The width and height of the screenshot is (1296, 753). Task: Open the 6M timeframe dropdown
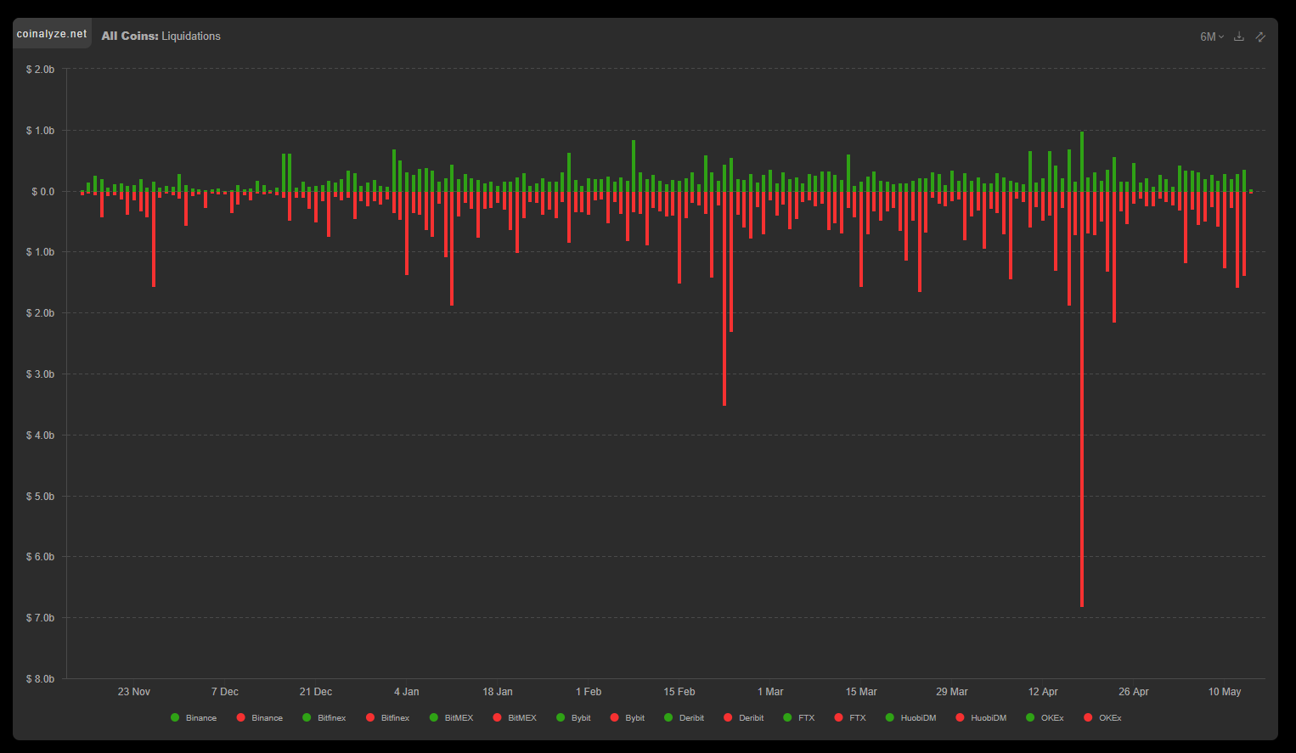click(1212, 37)
